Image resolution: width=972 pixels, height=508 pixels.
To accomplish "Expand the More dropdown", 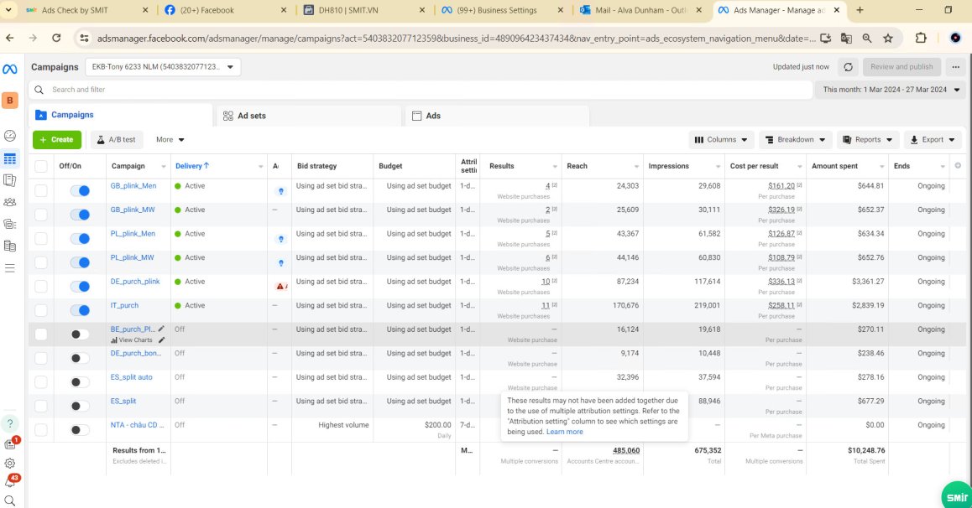I will pos(170,140).
